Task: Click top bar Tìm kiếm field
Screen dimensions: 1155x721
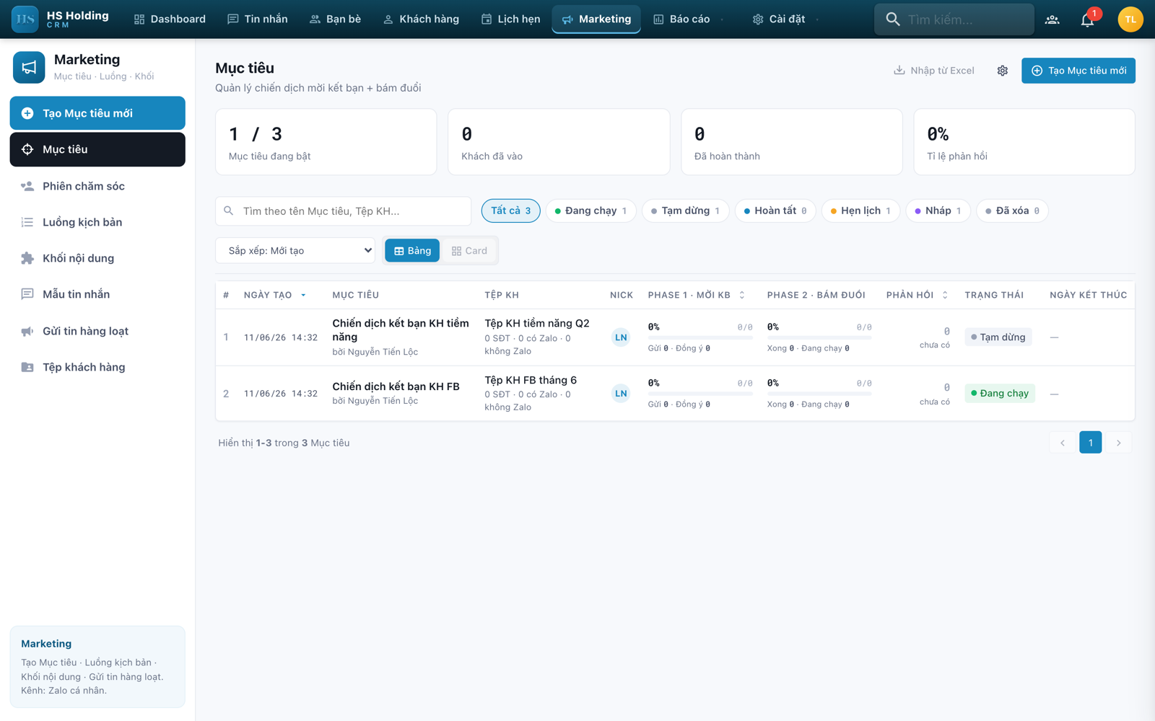Action: pos(954,19)
